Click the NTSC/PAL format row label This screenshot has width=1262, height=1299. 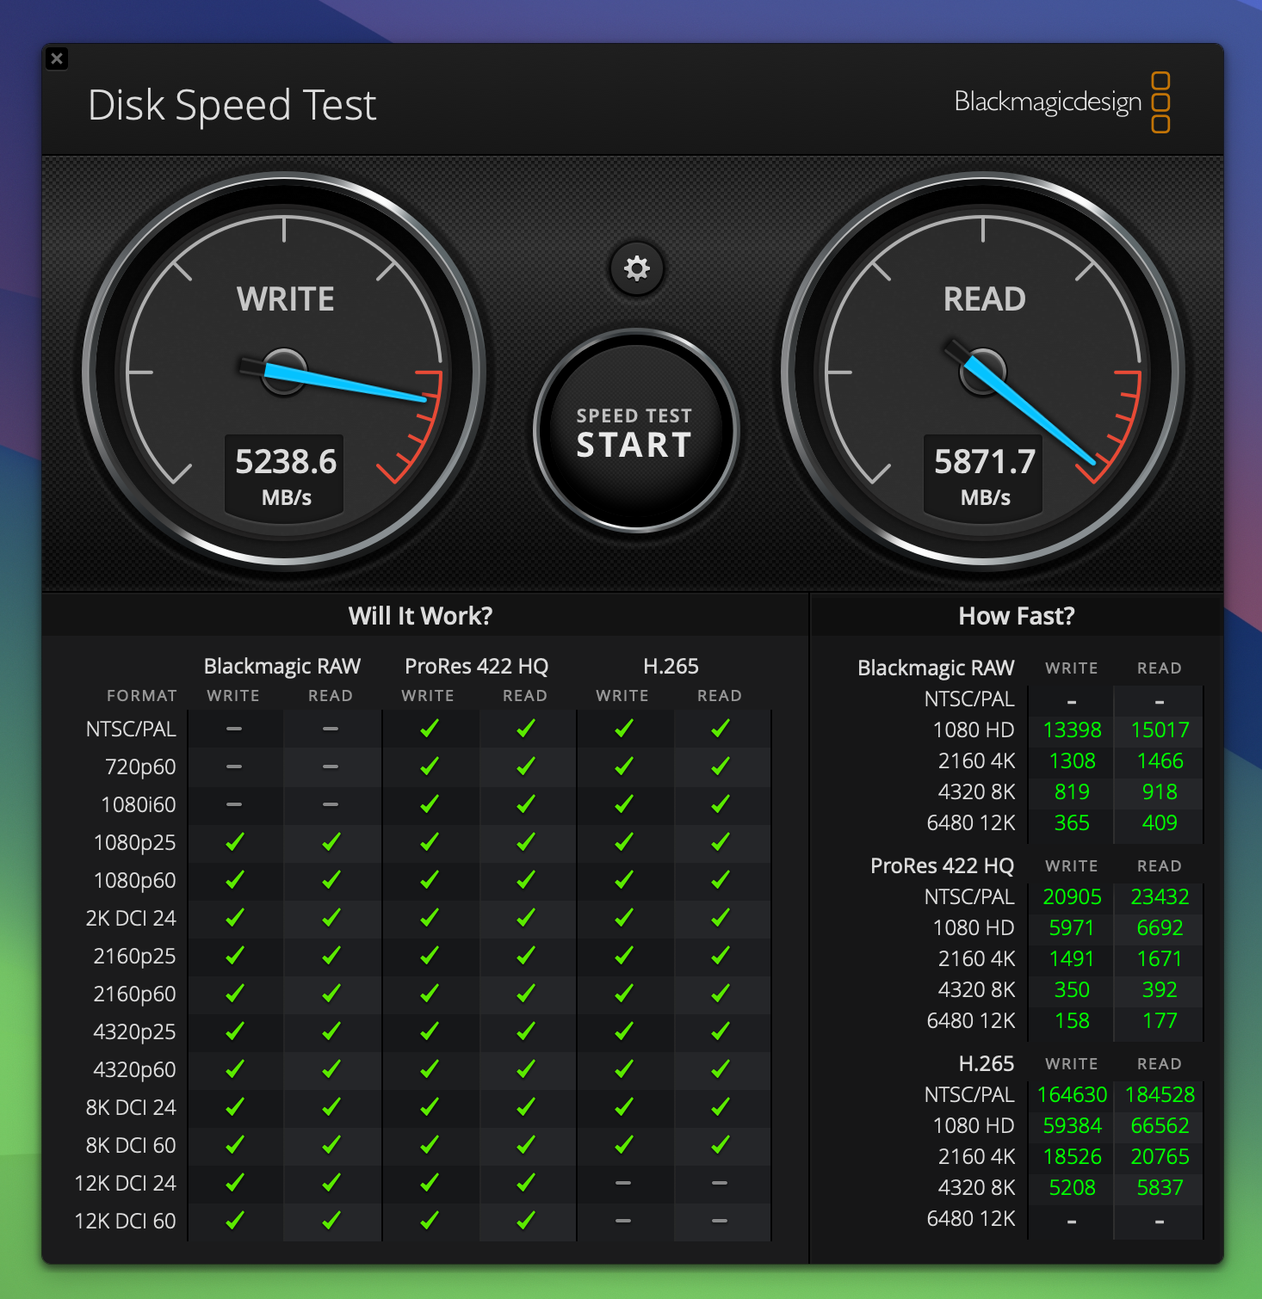click(131, 729)
